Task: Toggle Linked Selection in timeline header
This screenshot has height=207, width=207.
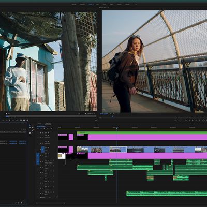Action: (x=45, y=128)
